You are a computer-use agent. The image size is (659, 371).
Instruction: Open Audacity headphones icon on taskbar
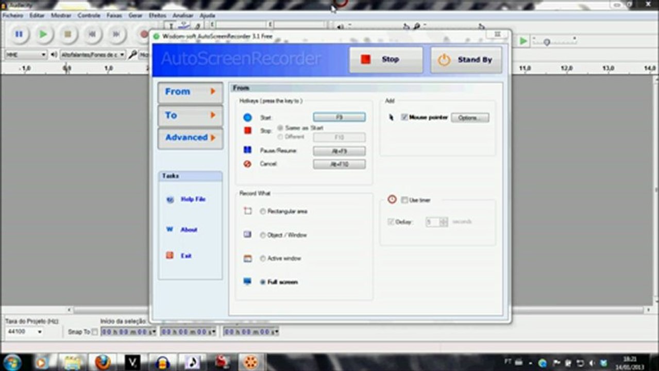coord(163,362)
